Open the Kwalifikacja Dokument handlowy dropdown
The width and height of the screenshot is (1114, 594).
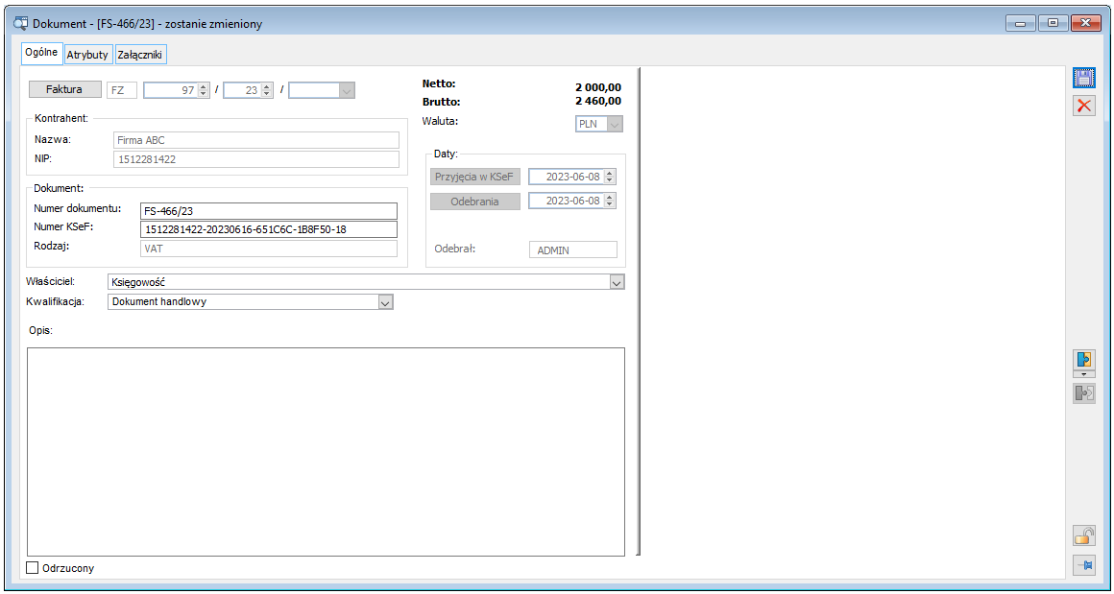coord(385,302)
